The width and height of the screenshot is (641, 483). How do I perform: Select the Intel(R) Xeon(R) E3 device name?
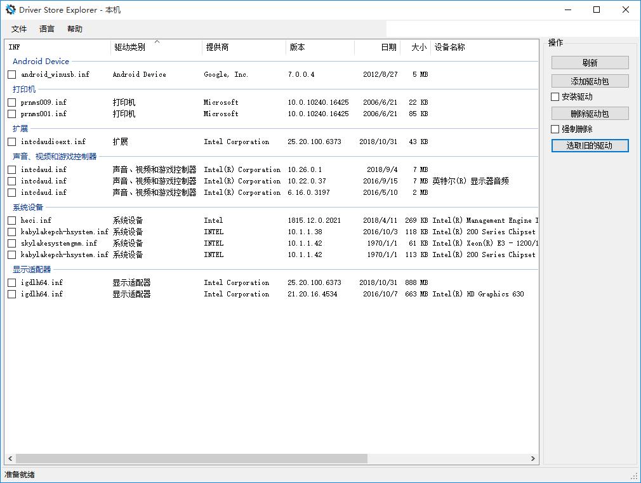[486, 243]
